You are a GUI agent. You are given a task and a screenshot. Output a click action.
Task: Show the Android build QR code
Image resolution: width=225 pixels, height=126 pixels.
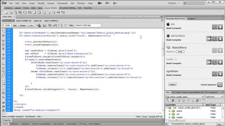click(x=214, y=38)
